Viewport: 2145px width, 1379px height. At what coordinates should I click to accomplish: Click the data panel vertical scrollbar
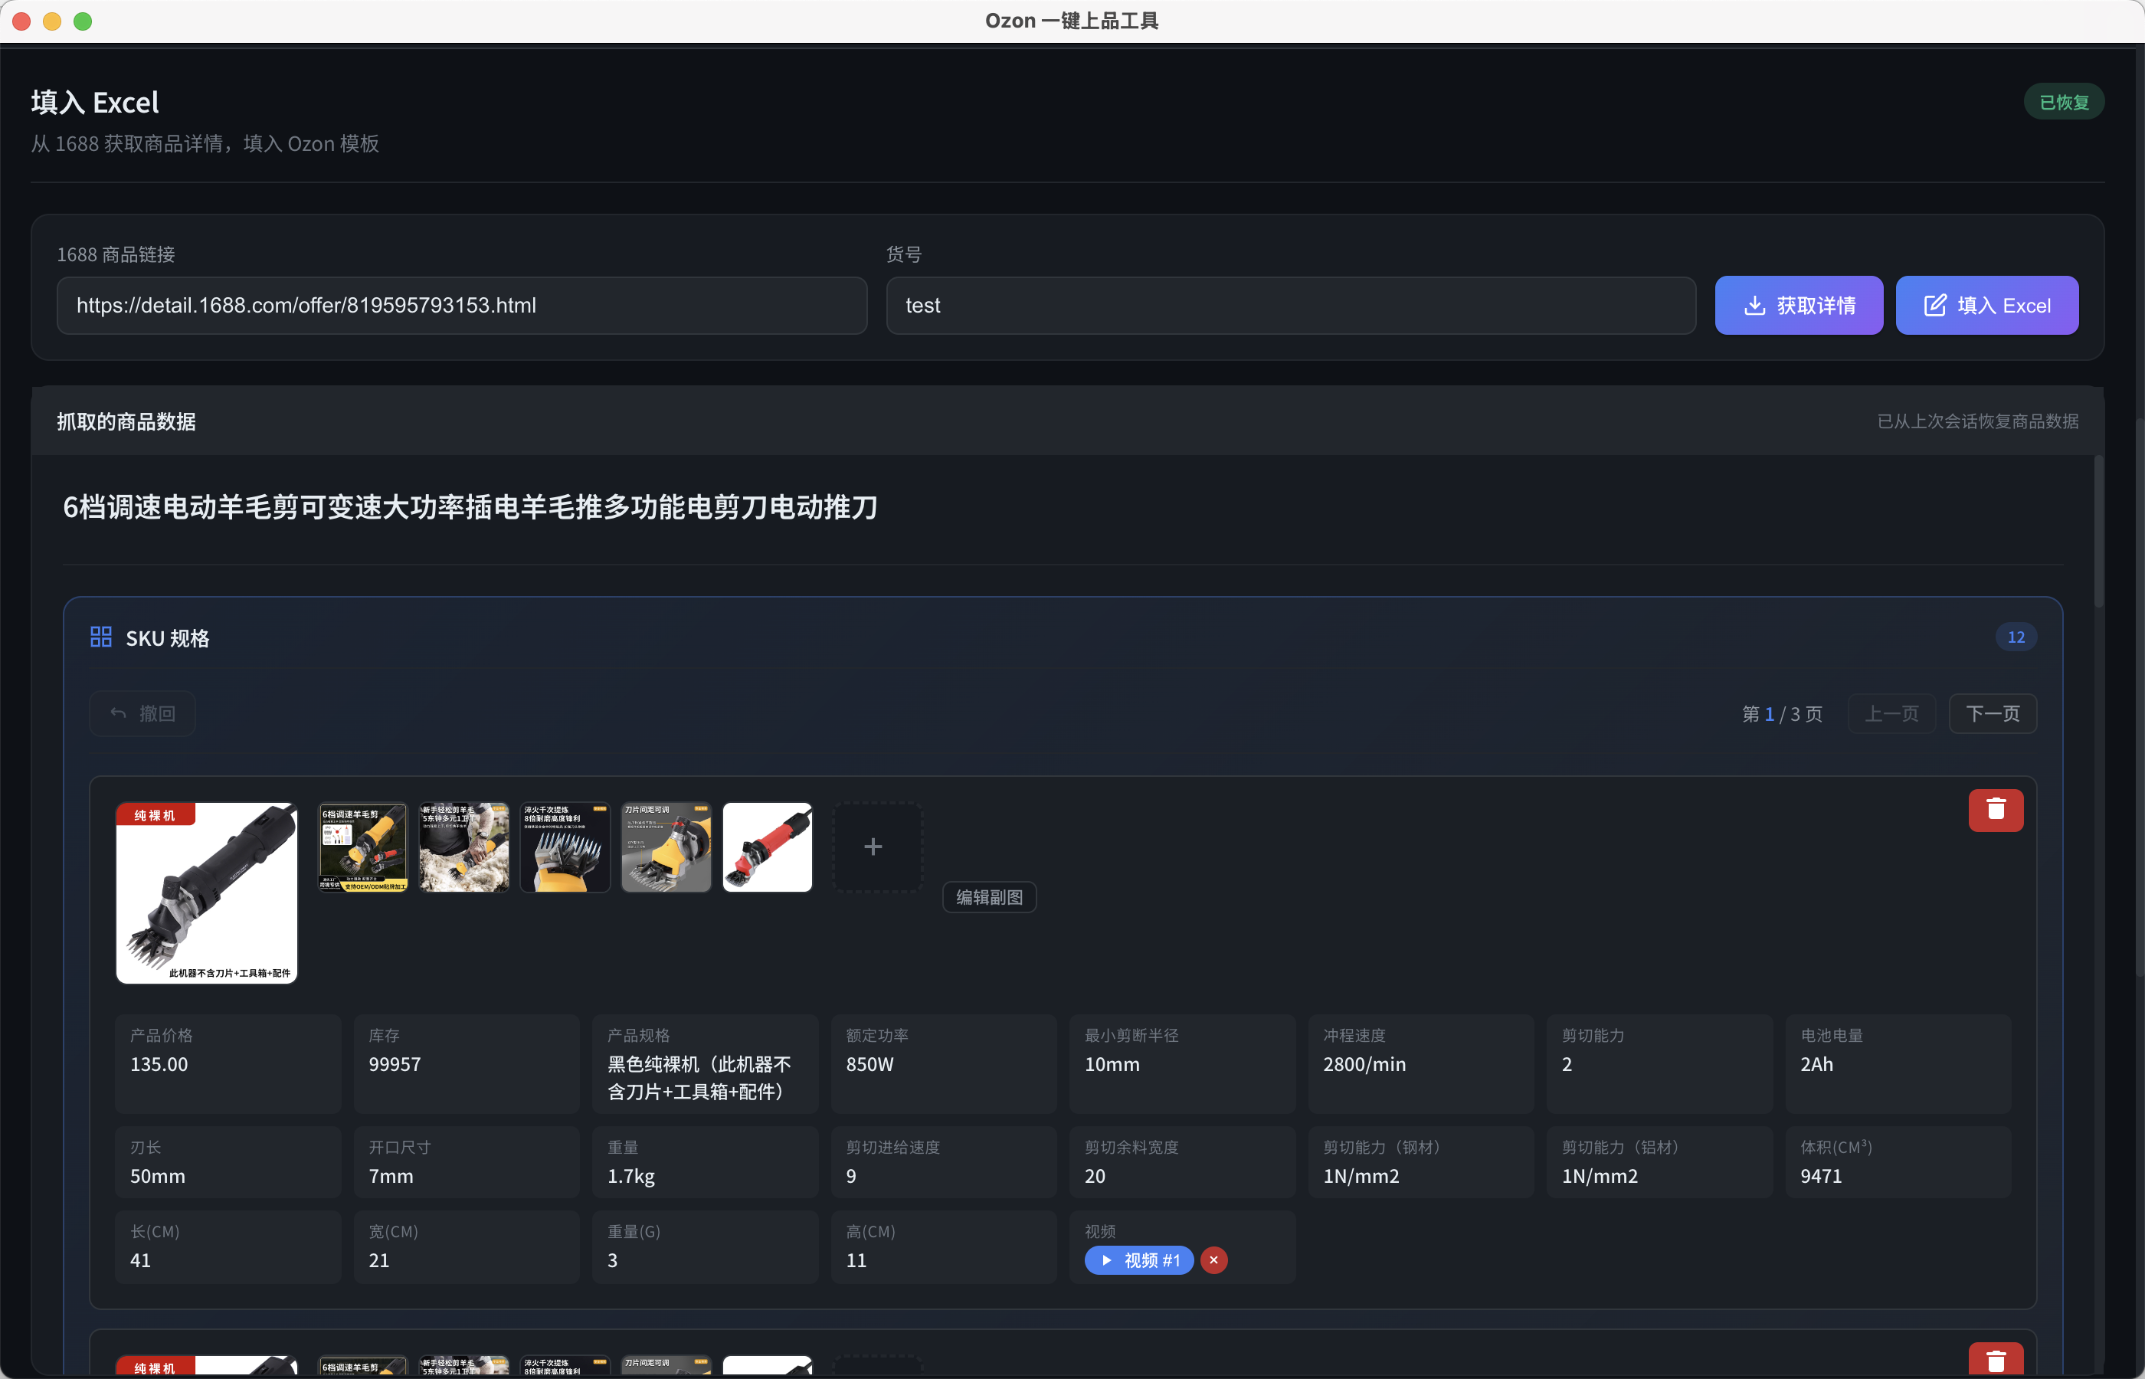click(2098, 532)
